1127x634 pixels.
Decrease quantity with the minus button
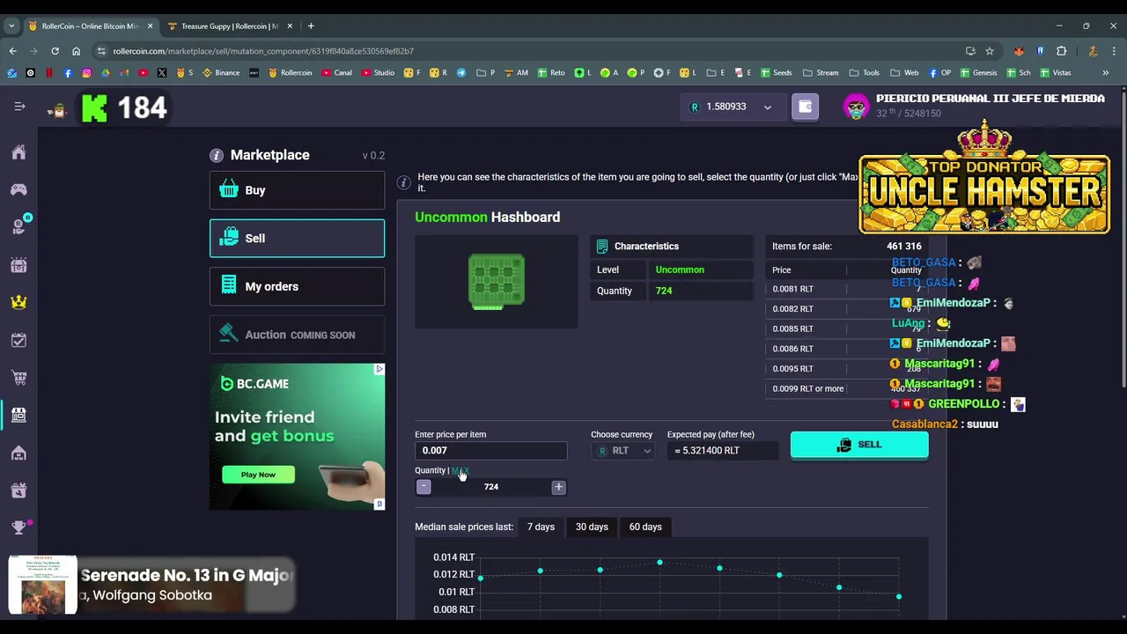424,487
